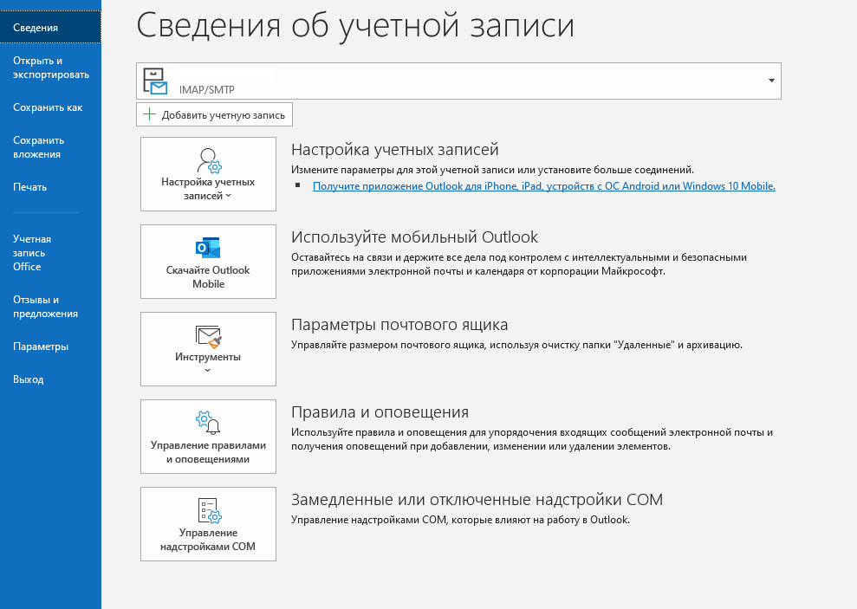
Task: Open the Сведения tab in sidebar
Action: click(x=36, y=28)
